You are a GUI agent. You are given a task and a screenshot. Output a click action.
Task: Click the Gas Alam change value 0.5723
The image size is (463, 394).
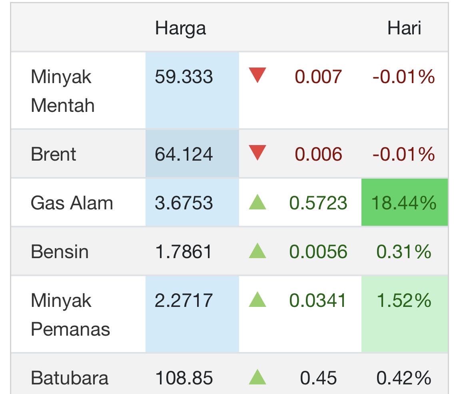pyautogui.click(x=318, y=203)
